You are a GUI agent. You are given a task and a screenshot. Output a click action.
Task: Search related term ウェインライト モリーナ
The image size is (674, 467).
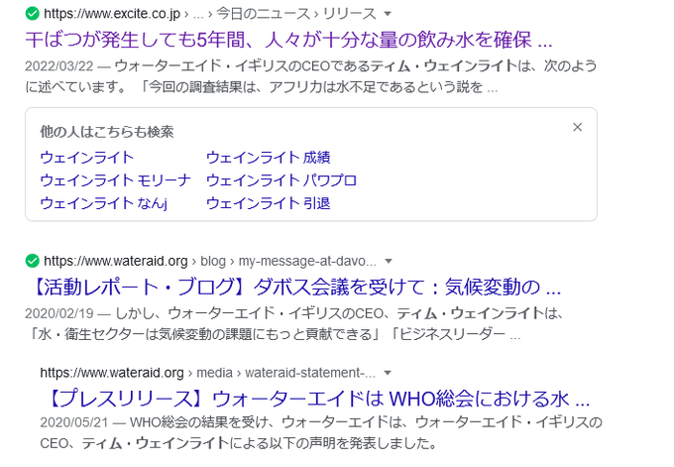[115, 180]
